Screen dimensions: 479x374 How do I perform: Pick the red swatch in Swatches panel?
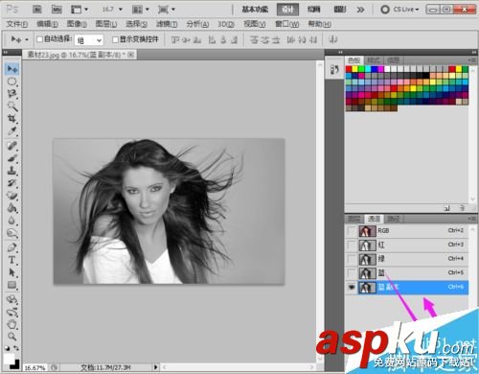(349, 69)
